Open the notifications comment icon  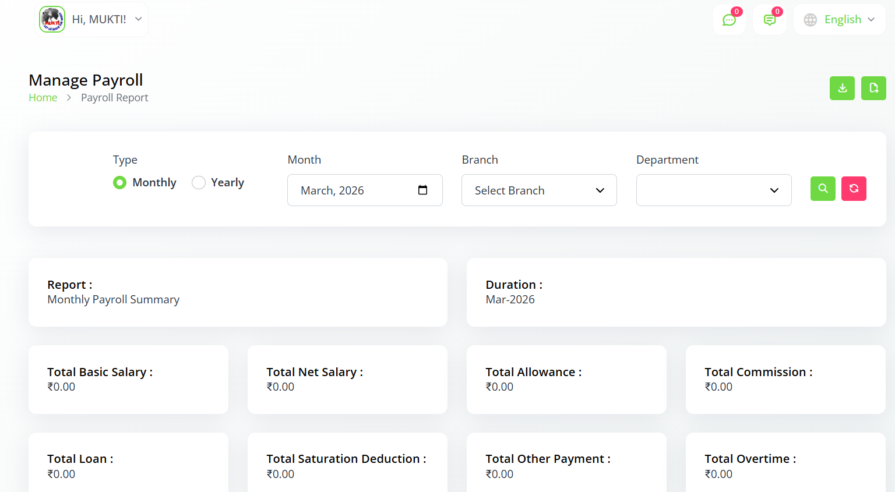[x=770, y=20]
